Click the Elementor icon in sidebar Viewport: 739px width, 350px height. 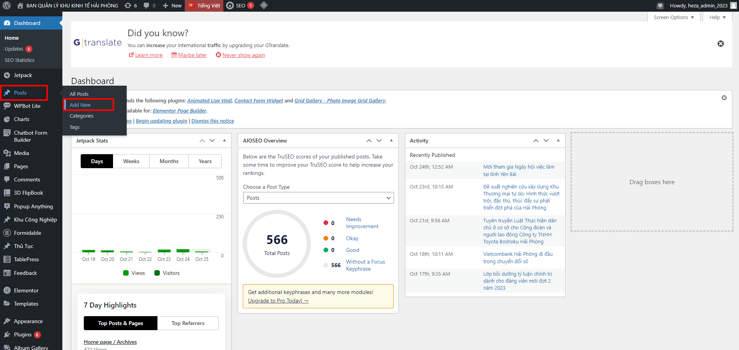point(7,290)
